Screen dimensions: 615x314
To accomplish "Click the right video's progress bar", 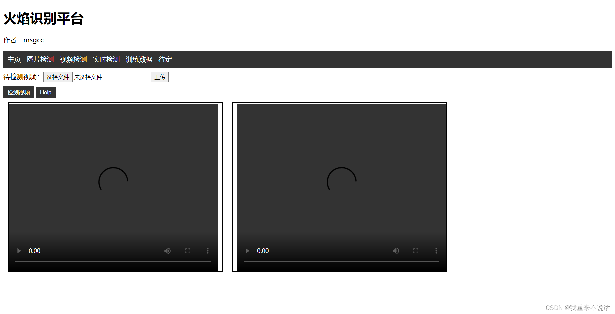I will pos(341,261).
